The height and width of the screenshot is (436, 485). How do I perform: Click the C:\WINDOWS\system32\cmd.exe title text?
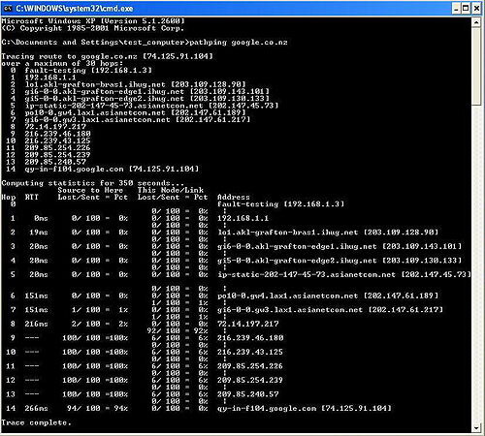75,9
